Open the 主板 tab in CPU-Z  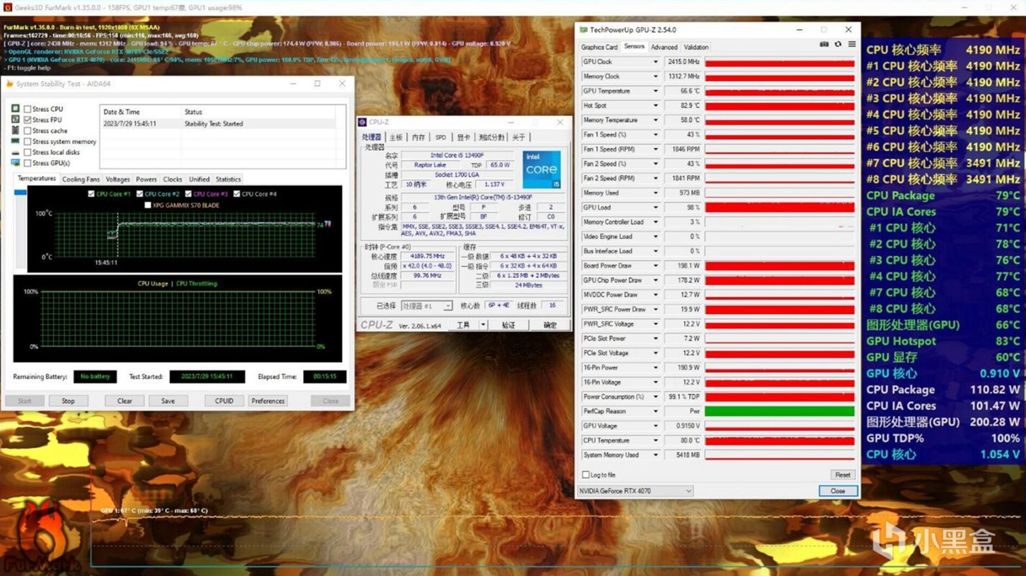[x=396, y=137]
